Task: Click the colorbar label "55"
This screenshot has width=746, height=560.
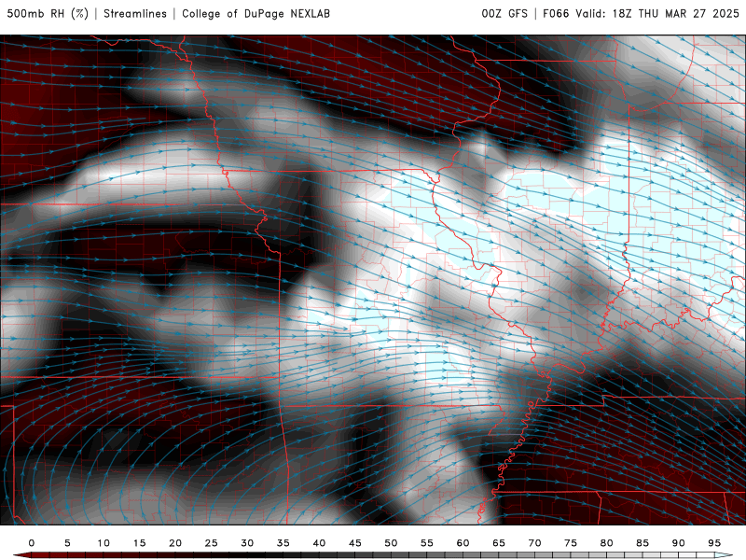Action: [x=427, y=543]
